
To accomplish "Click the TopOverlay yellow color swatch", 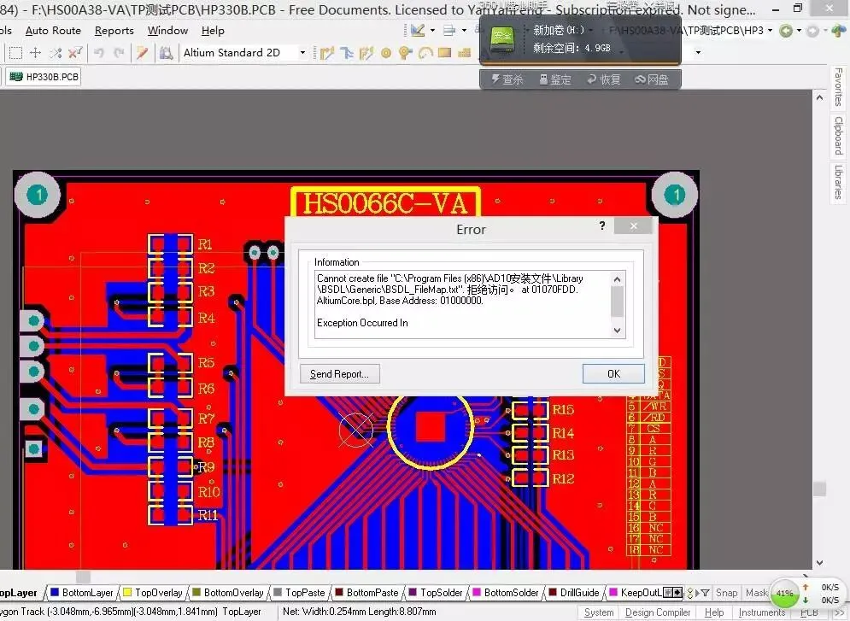I will tap(127, 593).
